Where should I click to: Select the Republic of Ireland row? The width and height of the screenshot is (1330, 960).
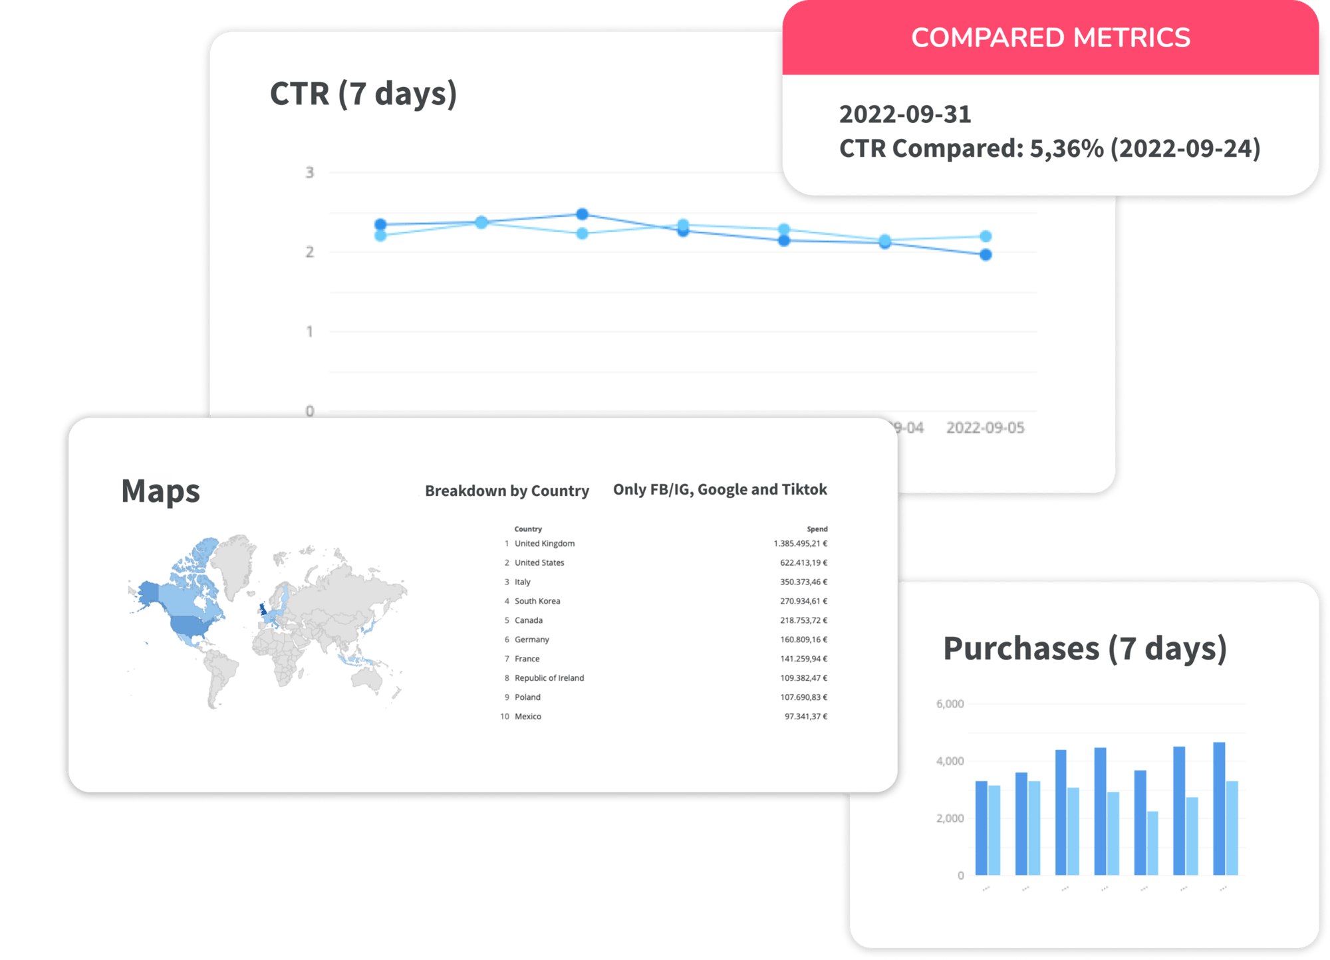pos(665,678)
